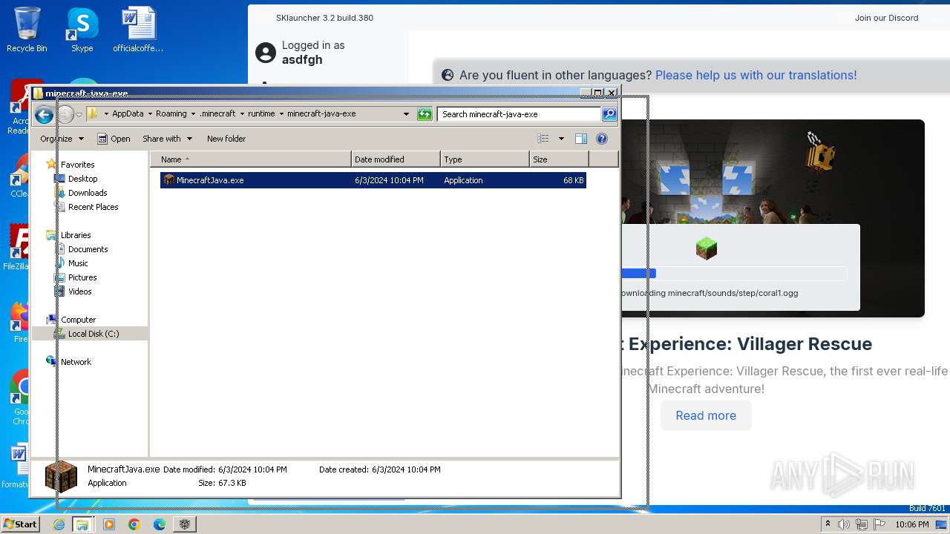
Task: Open Local Disk (C:) in navigation pane
Action: 94,334
